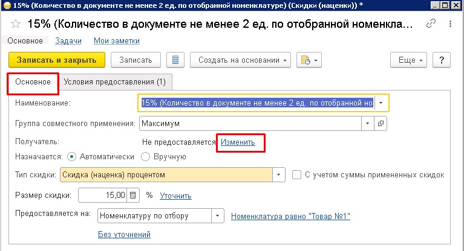Open the Предоставляется на dropdown arrow
Image resolution: width=464 pixels, height=251 pixels.
point(218,215)
